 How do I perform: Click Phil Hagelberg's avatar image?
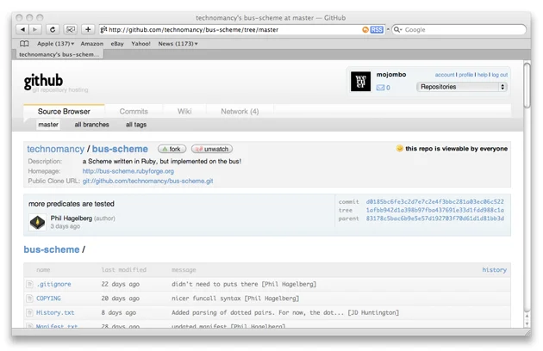click(x=37, y=222)
